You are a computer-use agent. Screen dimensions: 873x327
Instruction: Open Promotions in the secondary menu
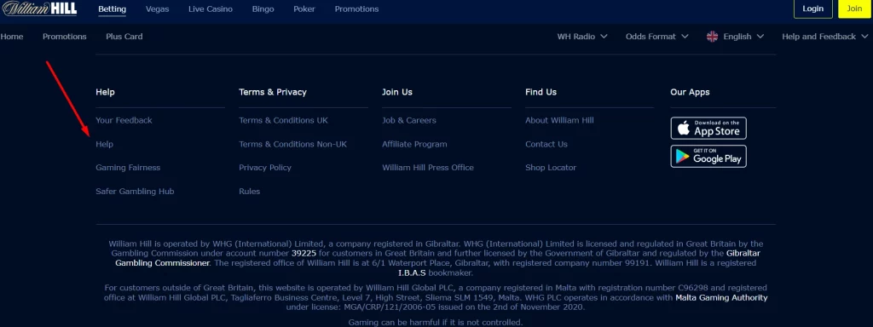pyautogui.click(x=65, y=36)
